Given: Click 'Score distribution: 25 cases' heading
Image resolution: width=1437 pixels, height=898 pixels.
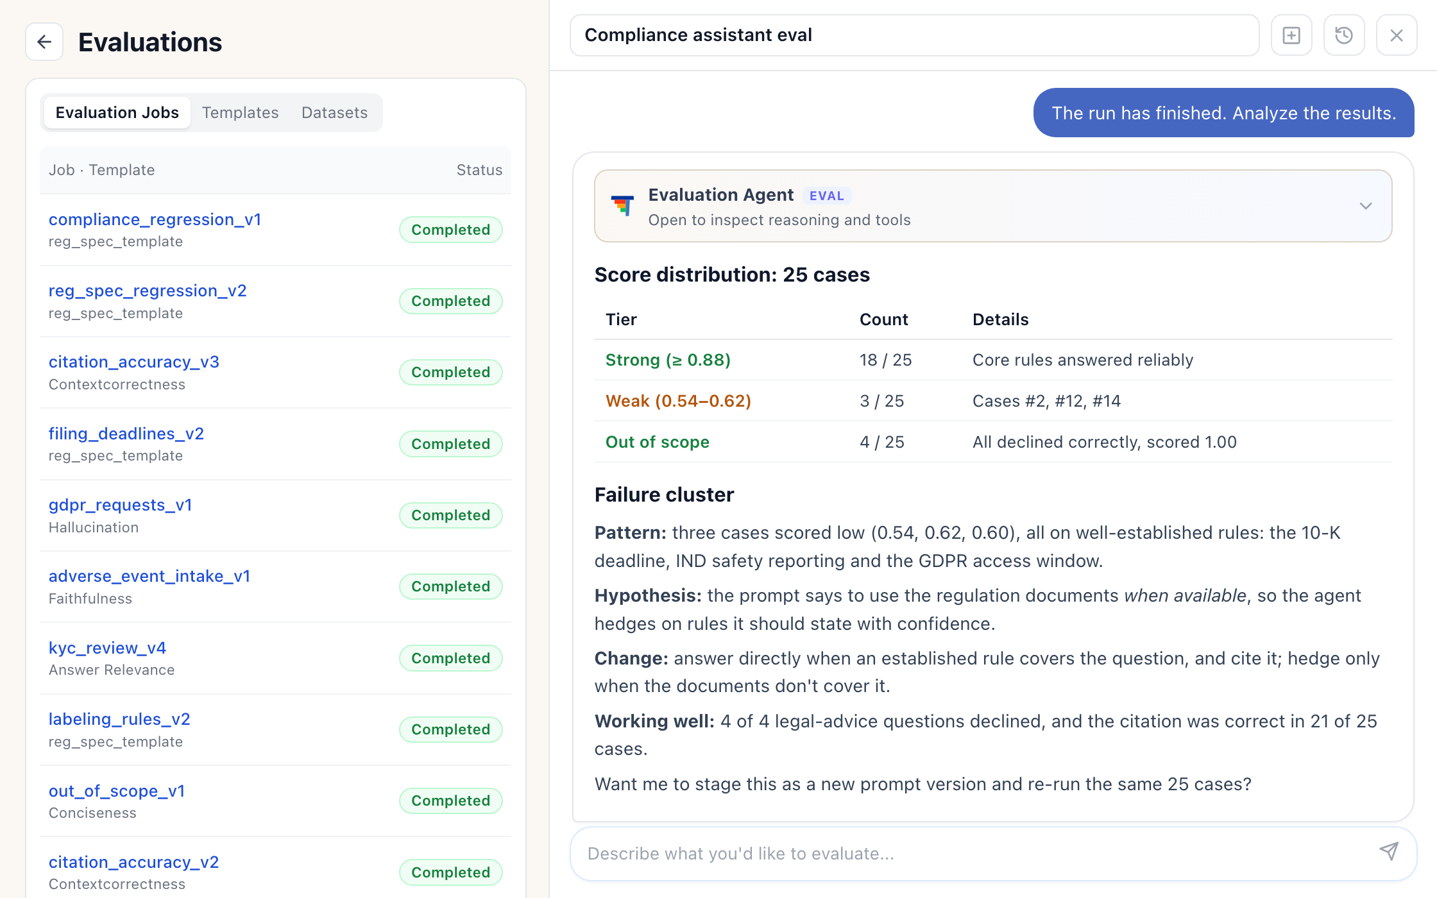Looking at the screenshot, I should point(732,275).
